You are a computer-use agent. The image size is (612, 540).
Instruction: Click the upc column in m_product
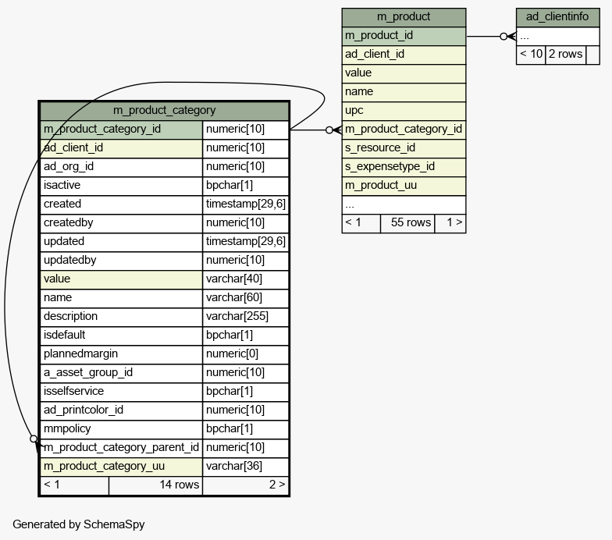tap(404, 110)
